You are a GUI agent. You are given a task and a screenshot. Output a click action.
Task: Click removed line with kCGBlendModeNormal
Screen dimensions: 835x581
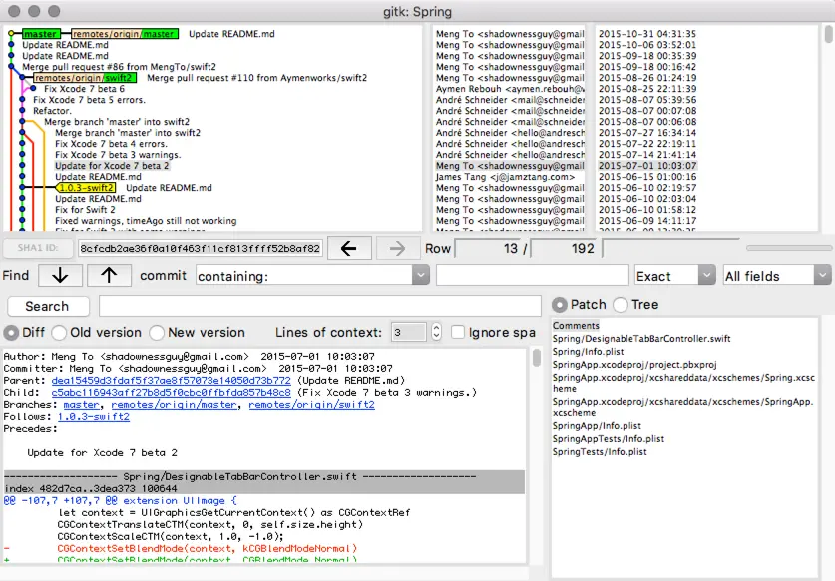tap(208, 548)
